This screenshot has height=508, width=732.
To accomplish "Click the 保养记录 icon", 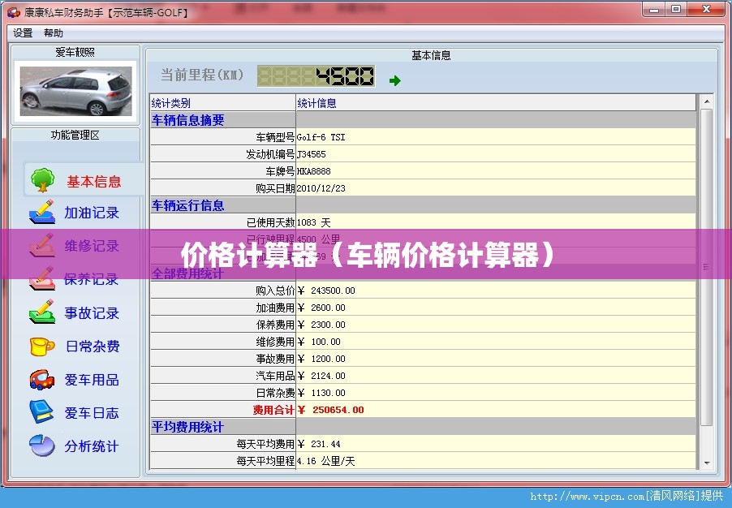I will [x=42, y=278].
